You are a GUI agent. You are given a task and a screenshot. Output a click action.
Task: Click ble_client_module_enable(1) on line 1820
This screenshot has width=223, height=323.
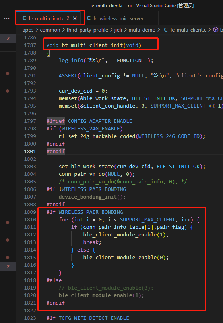(101, 295)
